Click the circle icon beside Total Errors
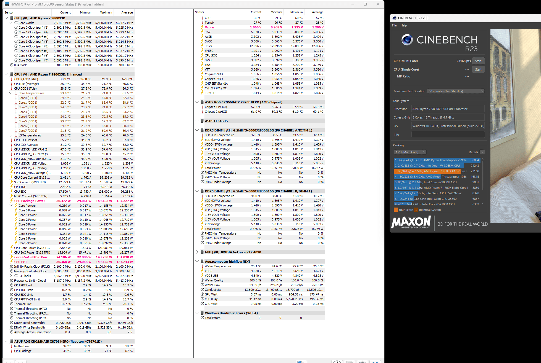The height and width of the screenshot is (363, 541). pyautogui.click(x=202, y=318)
